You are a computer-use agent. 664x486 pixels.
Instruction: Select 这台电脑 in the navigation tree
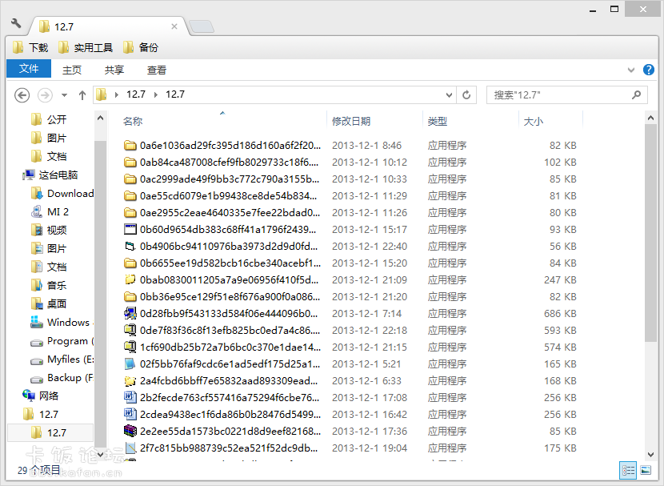pyautogui.click(x=58, y=175)
